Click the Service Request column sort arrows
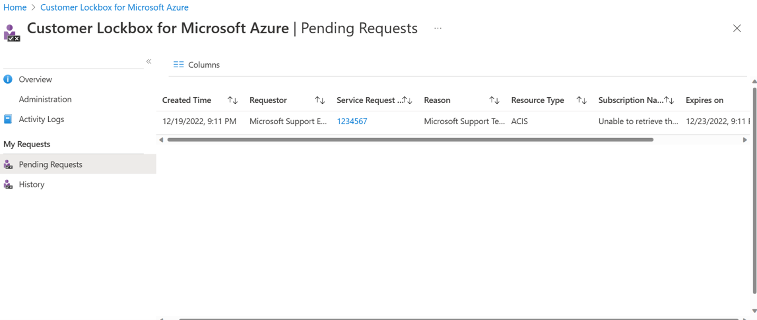The width and height of the screenshot is (757, 320). tap(409, 99)
